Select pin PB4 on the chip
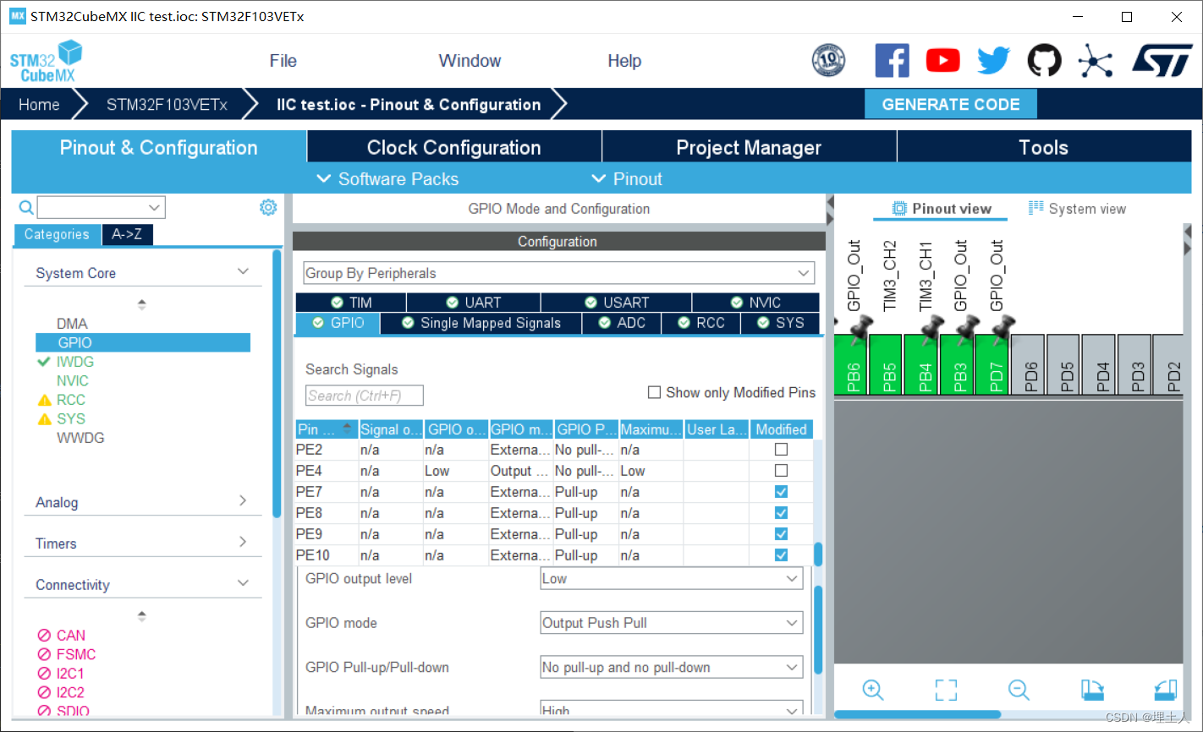Screen dimensions: 1203x732 [x=920, y=364]
